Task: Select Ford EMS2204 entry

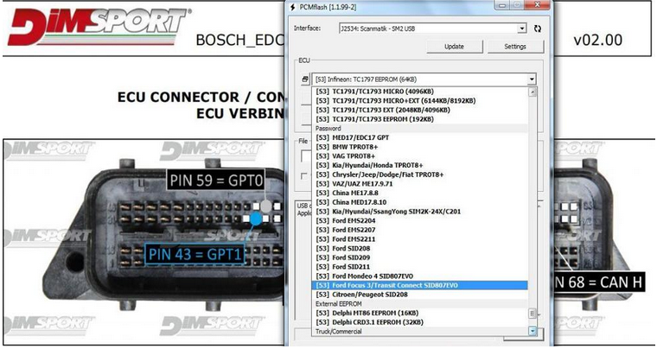Action: pyautogui.click(x=420, y=220)
